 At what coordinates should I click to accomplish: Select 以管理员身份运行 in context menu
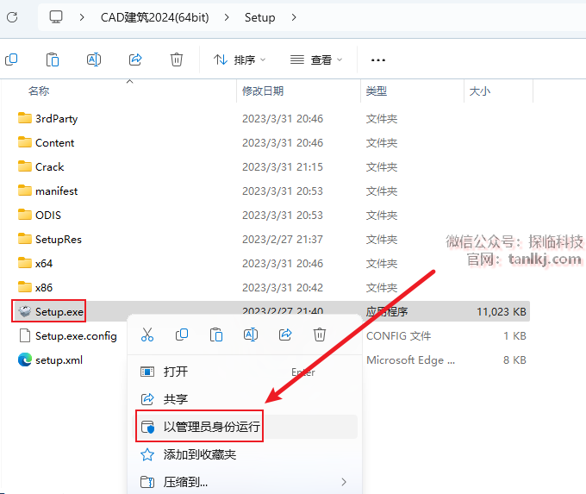(x=245, y=427)
